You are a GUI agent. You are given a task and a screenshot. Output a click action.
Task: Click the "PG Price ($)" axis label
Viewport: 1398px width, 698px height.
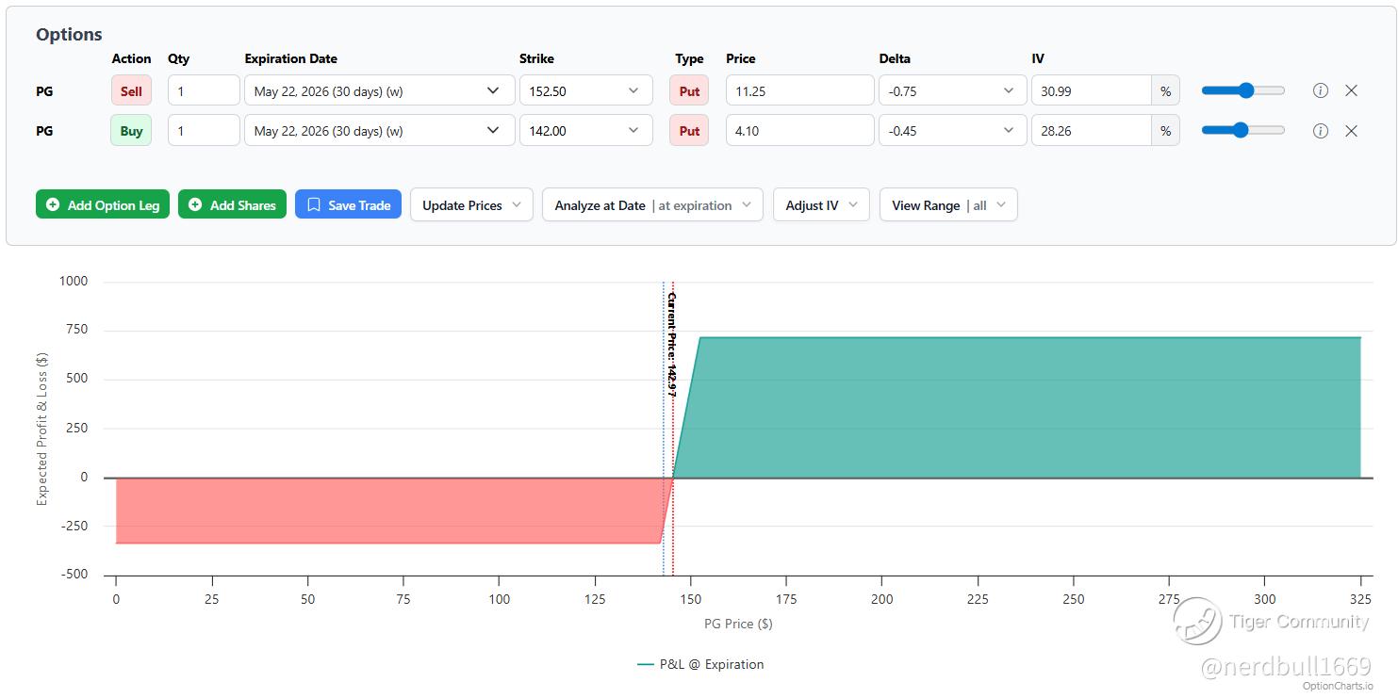pyautogui.click(x=738, y=624)
